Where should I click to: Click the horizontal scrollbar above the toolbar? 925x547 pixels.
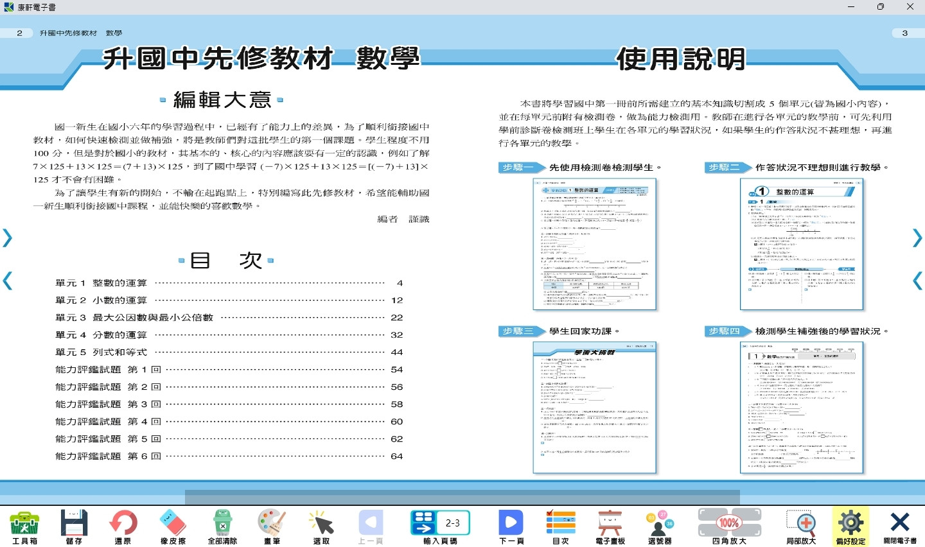463,498
